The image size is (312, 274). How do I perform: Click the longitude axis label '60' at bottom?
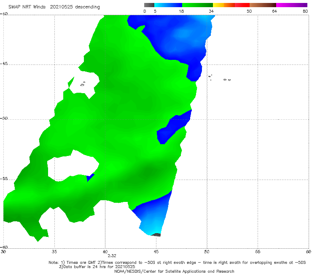click(x=309, y=252)
